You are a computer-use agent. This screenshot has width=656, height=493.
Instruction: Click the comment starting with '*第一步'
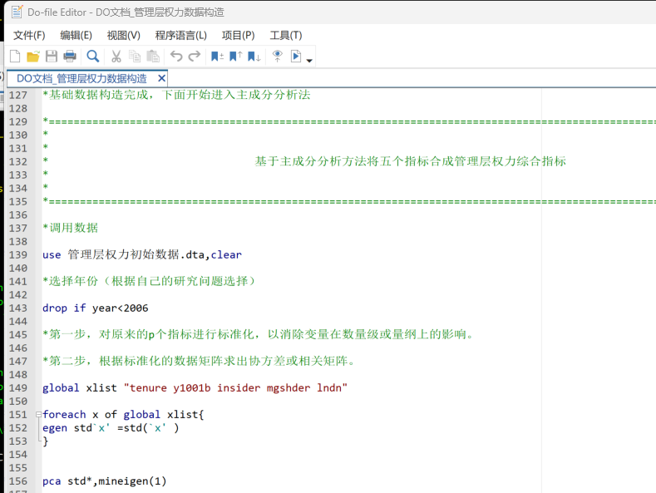click(x=259, y=334)
